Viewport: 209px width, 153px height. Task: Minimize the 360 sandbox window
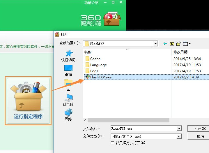[x=105, y=3]
